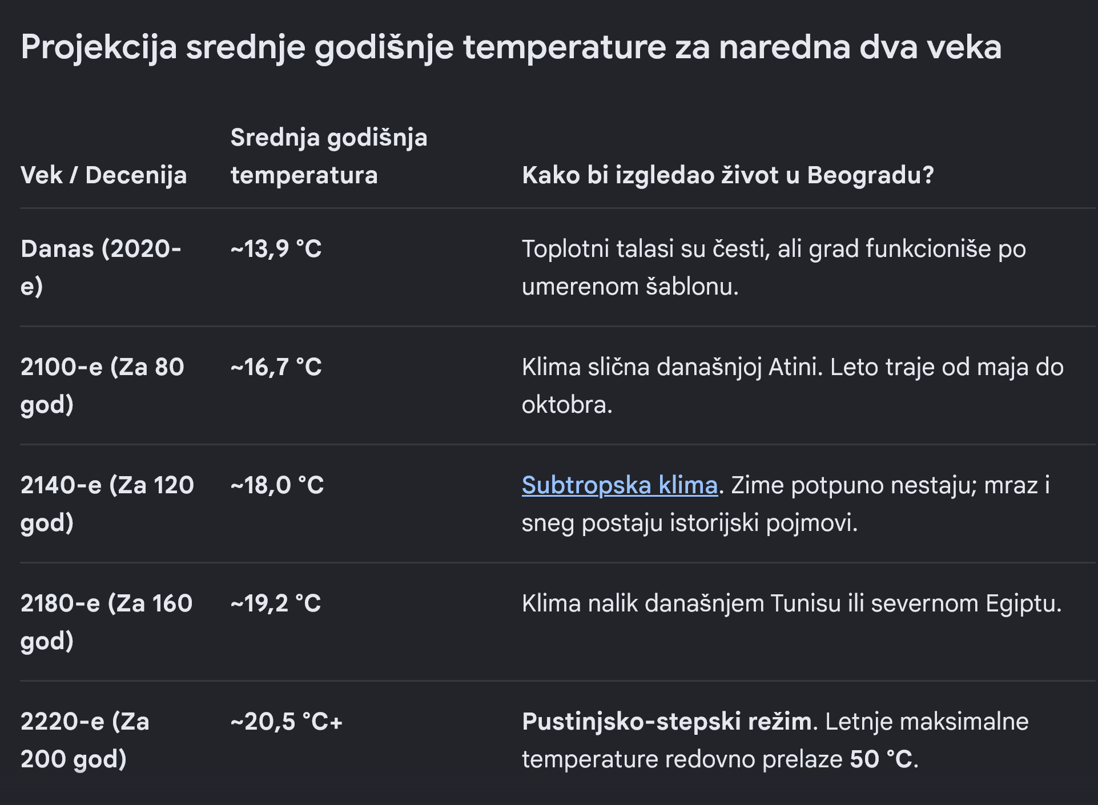Click the '2140-e (Za 120 god)' row label

coord(107,504)
